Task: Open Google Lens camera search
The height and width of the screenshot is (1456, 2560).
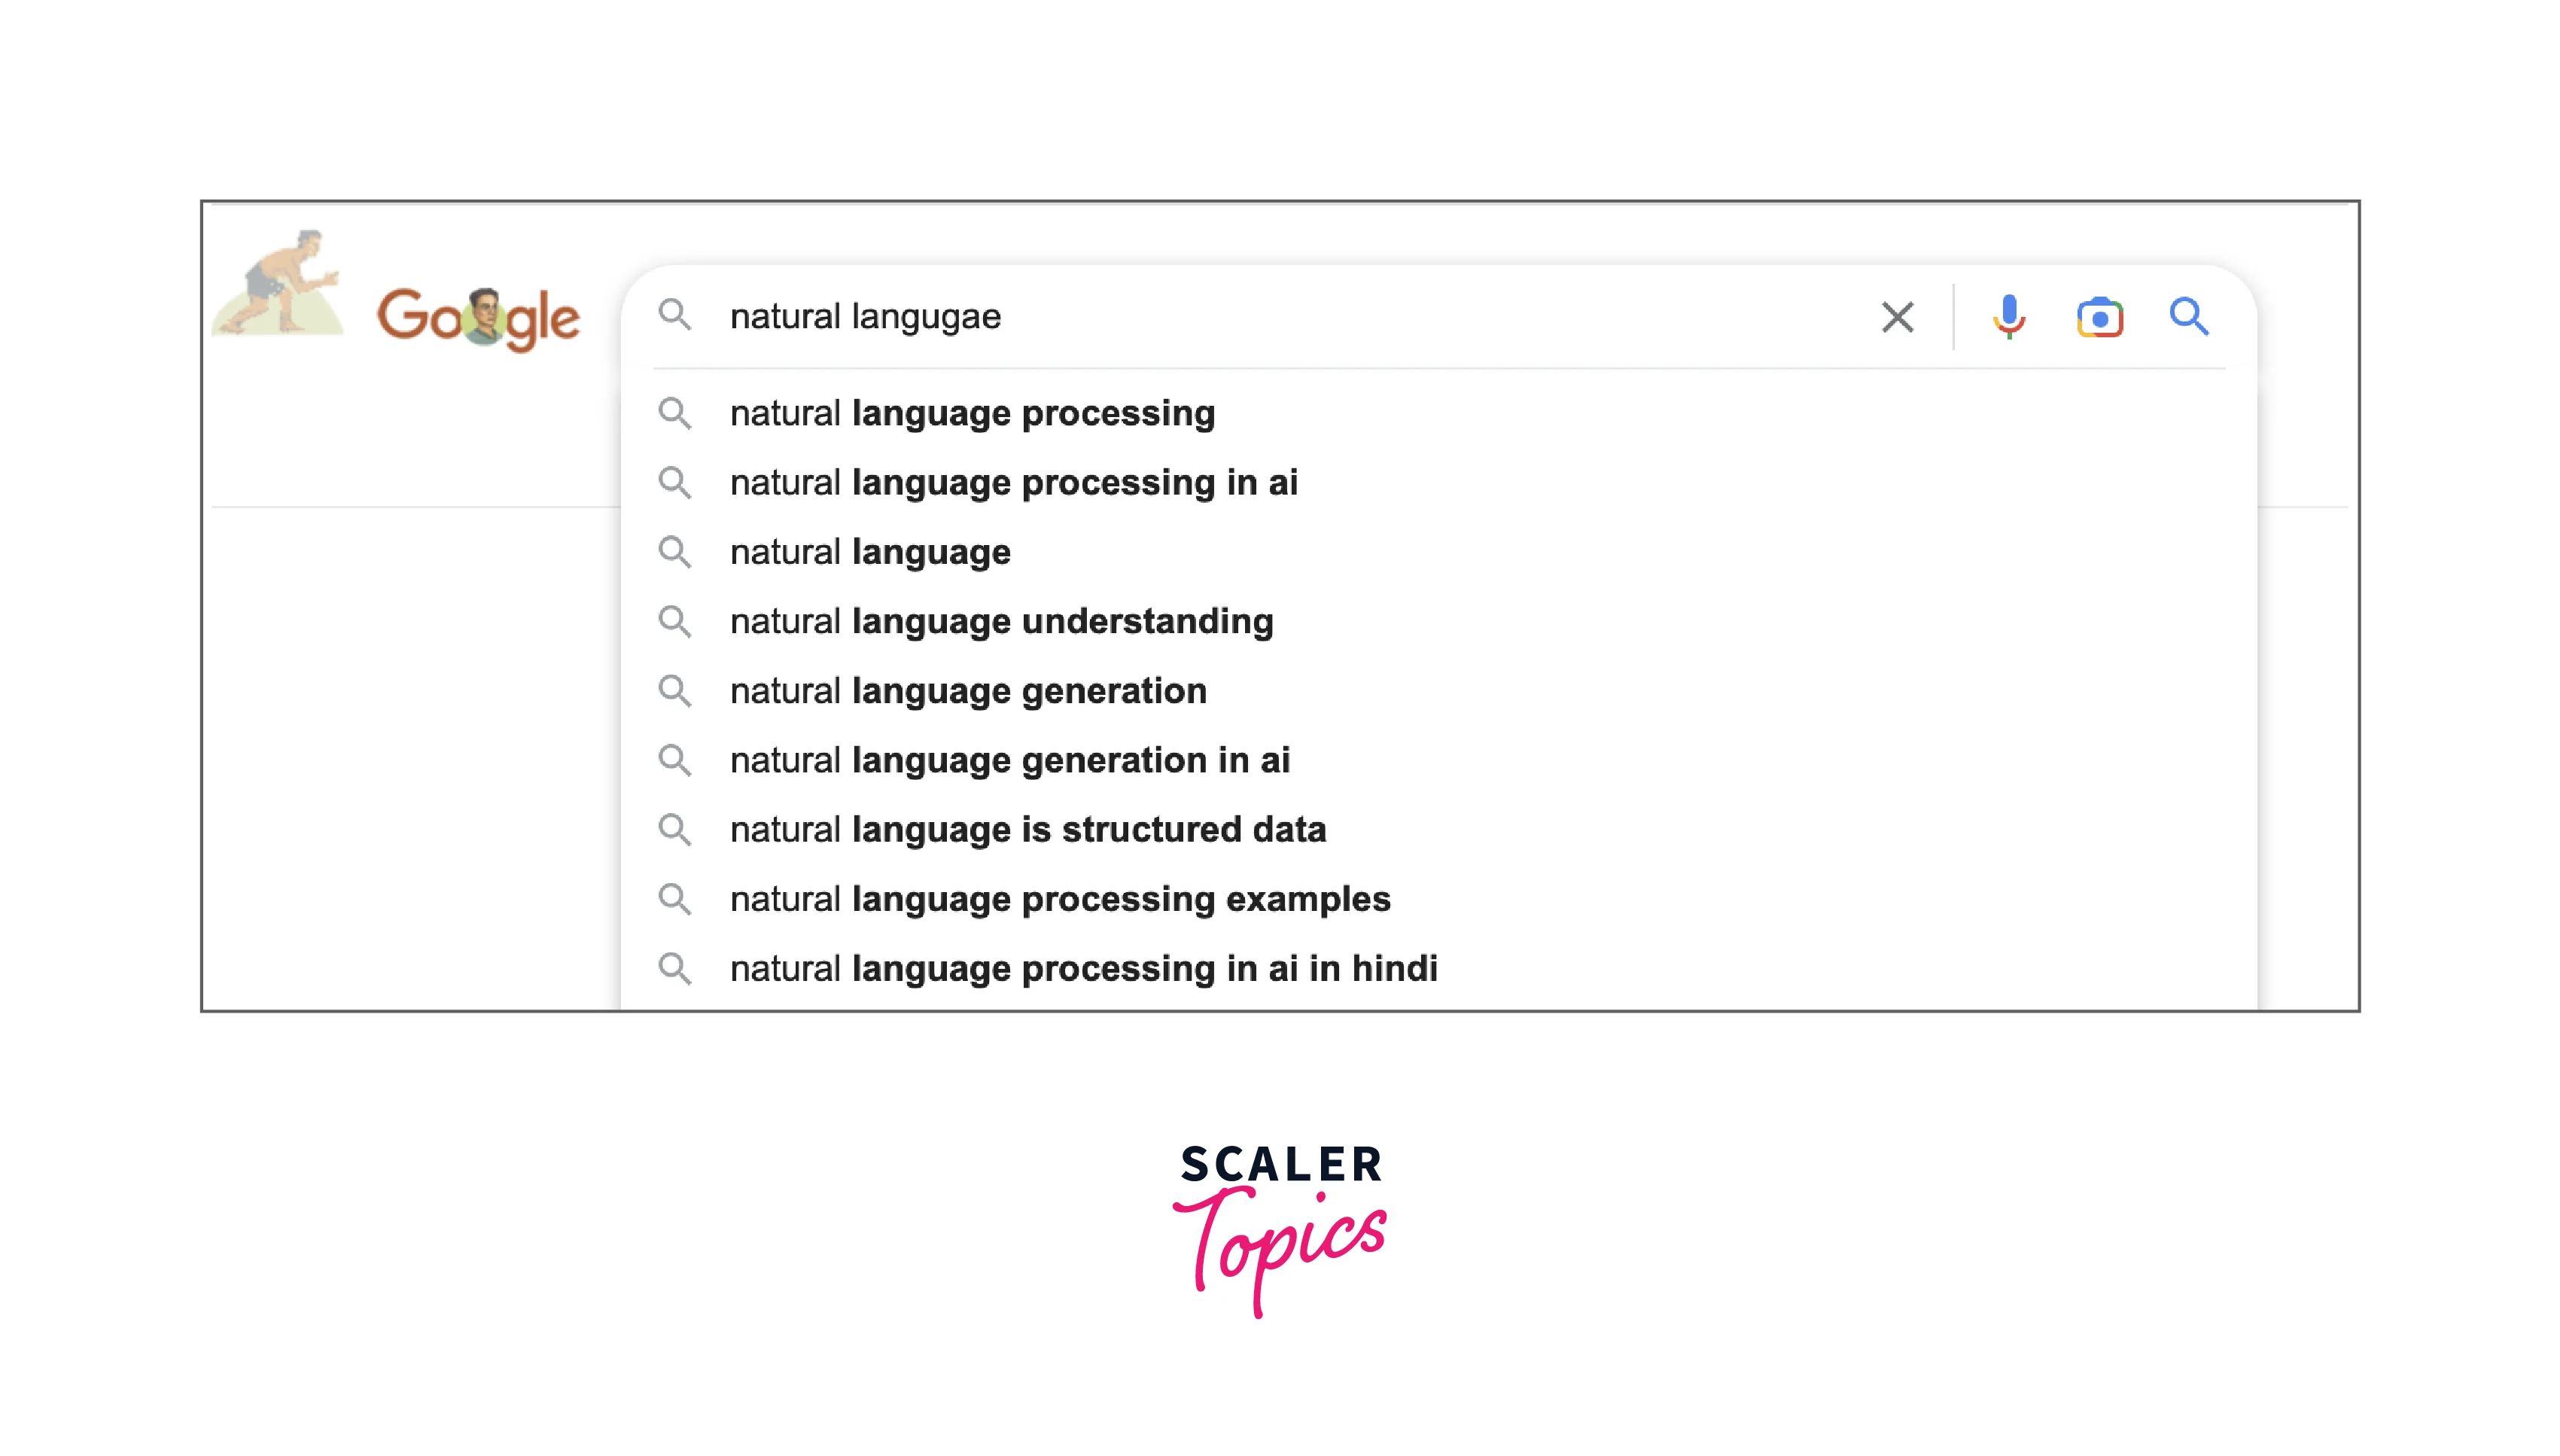Action: (2099, 317)
